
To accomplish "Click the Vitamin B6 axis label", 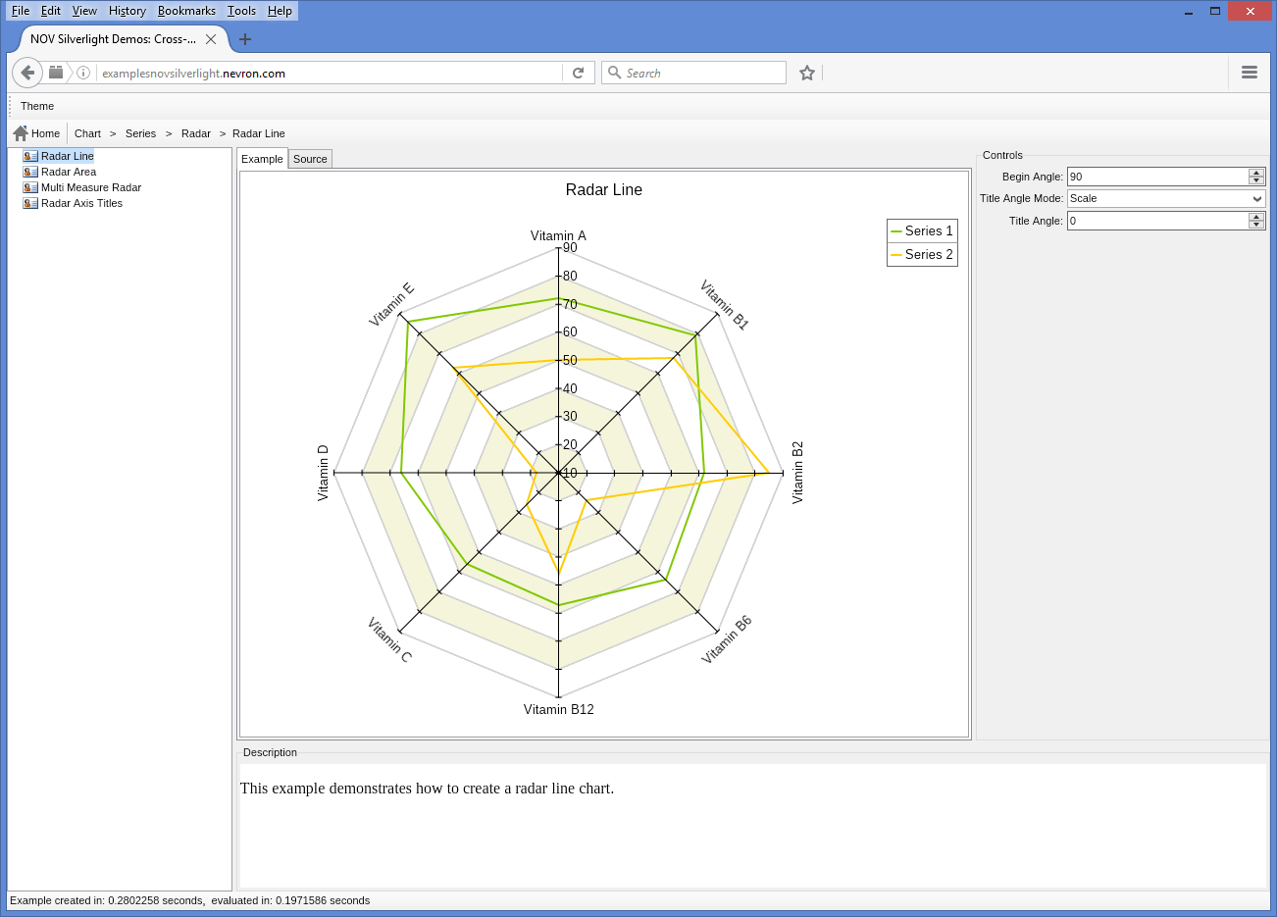I will tap(727, 639).
